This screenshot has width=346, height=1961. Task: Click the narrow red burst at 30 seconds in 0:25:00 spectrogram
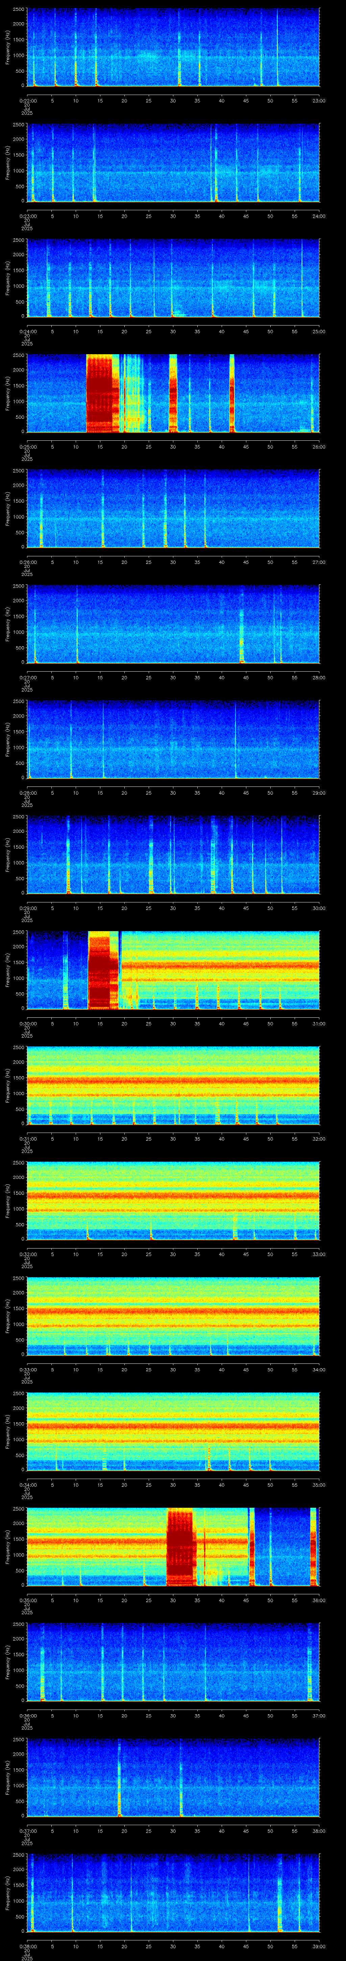[x=173, y=393]
